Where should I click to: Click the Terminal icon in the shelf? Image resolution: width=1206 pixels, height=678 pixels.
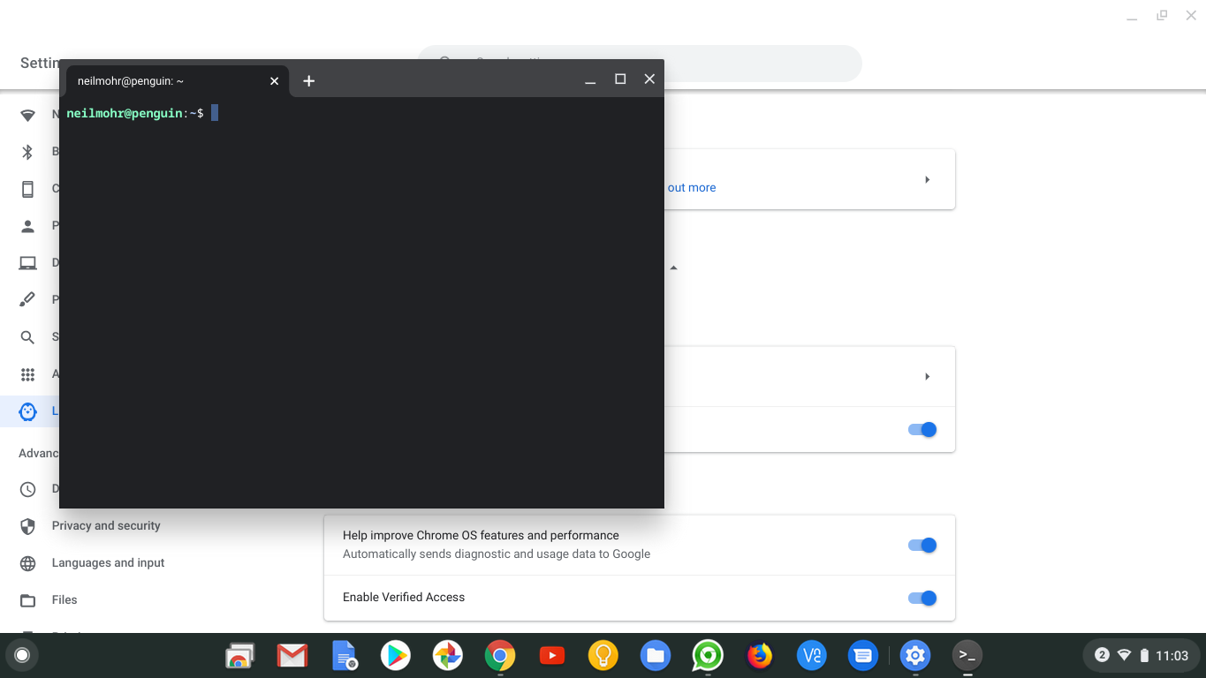click(x=967, y=656)
